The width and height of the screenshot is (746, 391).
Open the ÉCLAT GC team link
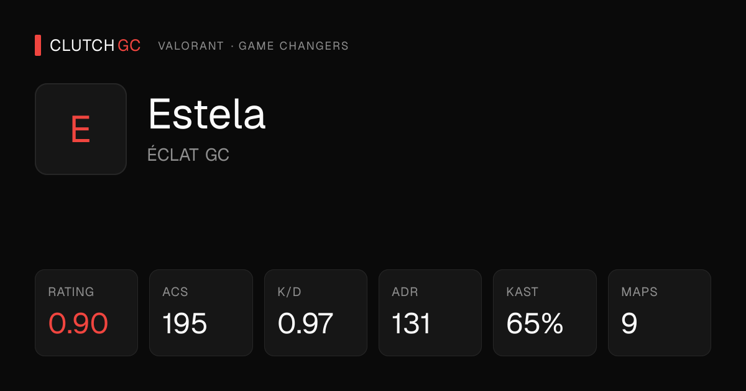[188, 155]
